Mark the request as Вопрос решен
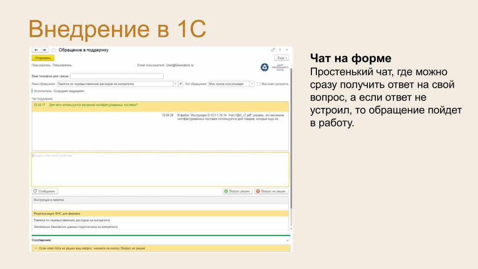Viewport: 478px width, 269px height. click(x=238, y=191)
